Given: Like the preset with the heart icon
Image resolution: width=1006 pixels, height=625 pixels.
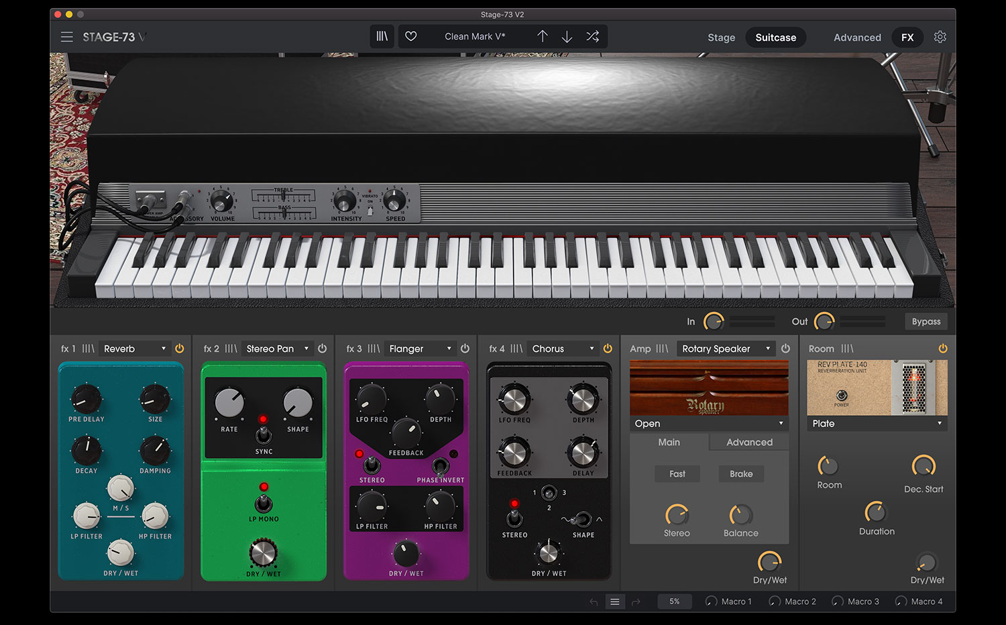Looking at the screenshot, I should [x=411, y=37].
